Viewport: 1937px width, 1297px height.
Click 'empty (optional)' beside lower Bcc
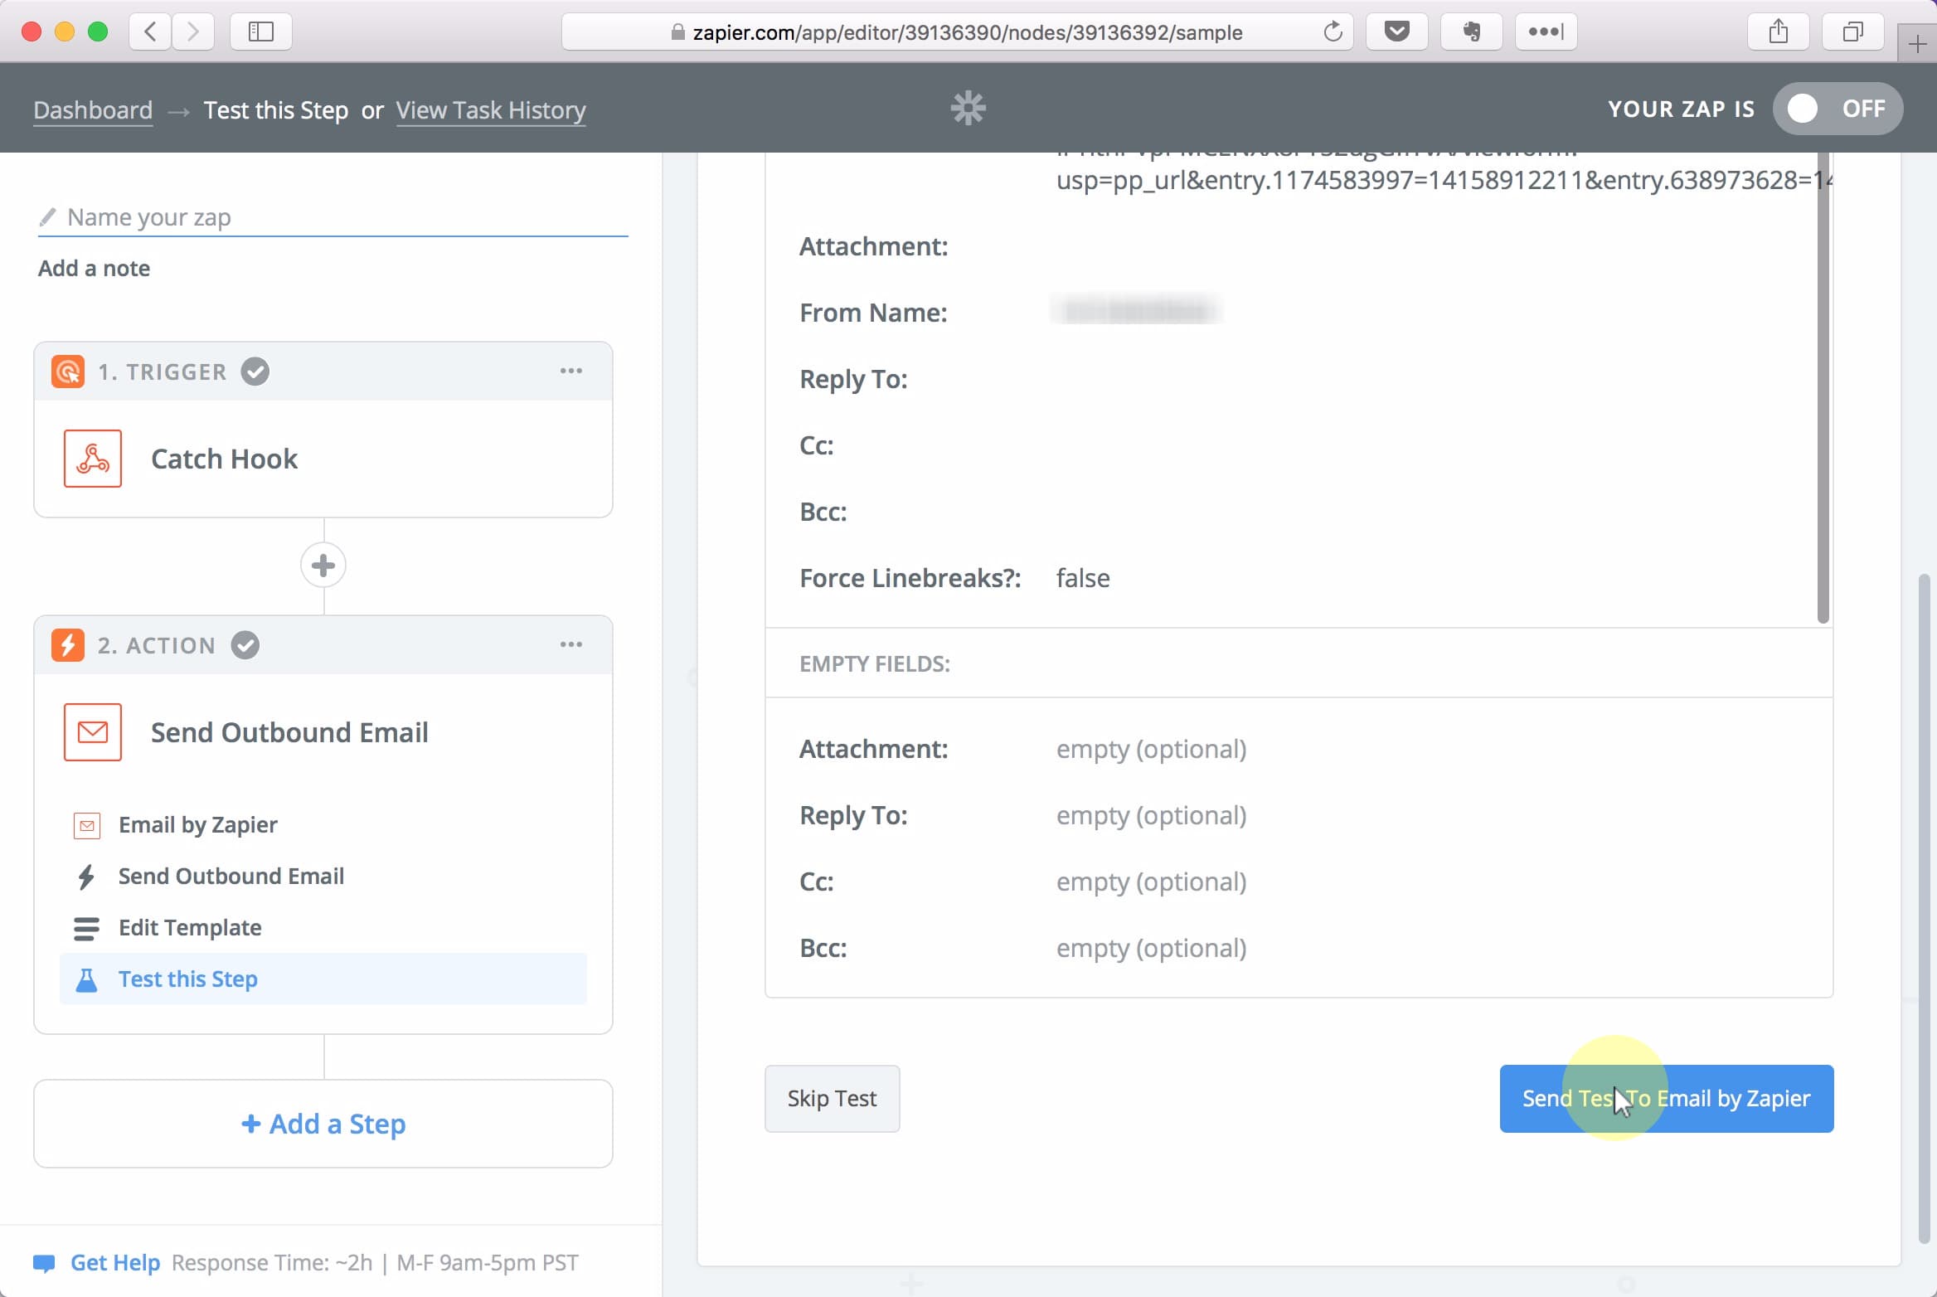point(1151,948)
